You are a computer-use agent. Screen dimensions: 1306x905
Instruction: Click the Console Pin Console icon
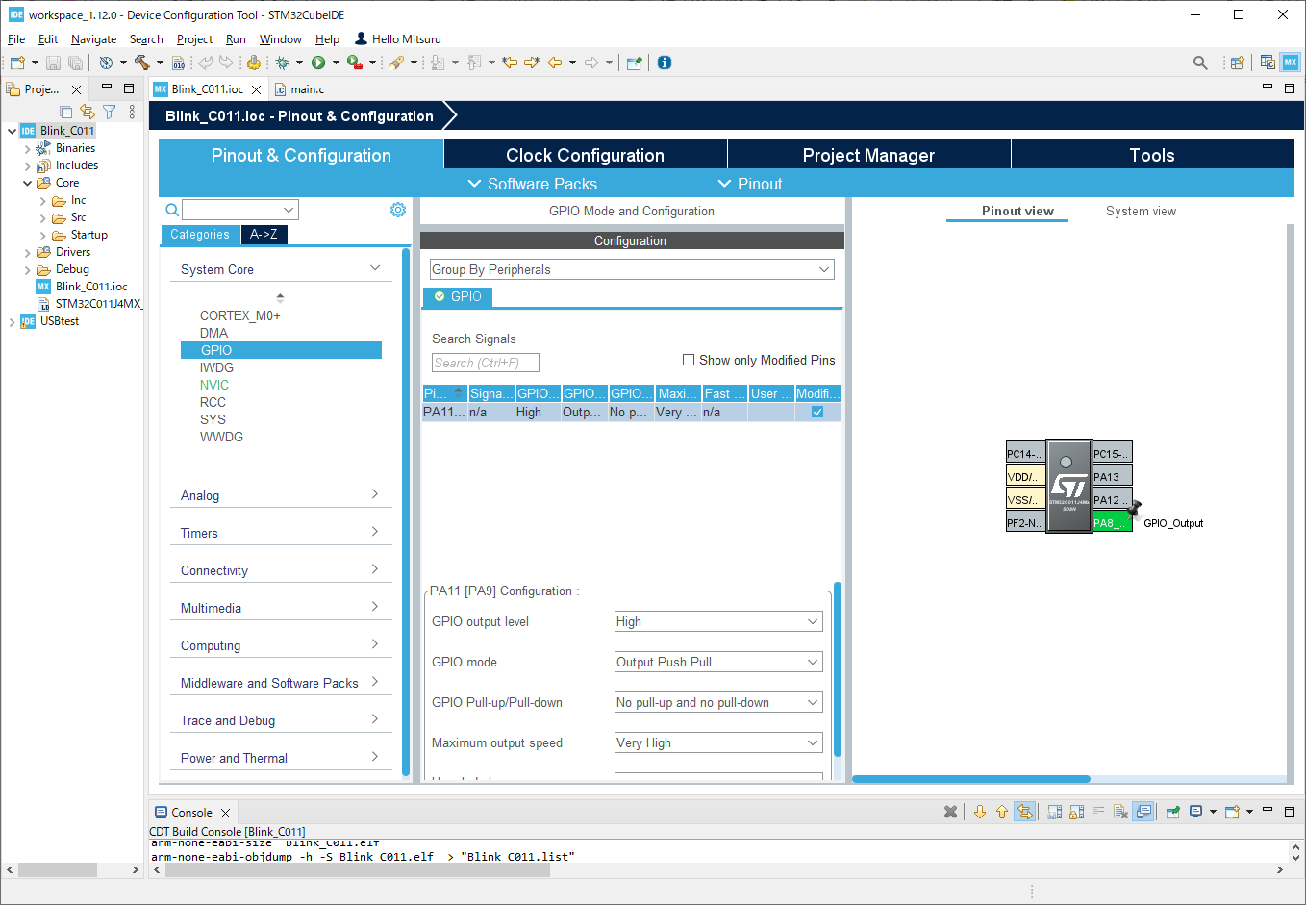pyautogui.click(x=1173, y=812)
